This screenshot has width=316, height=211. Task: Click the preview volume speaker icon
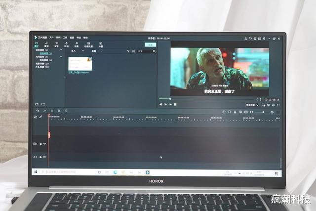[273, 105]
